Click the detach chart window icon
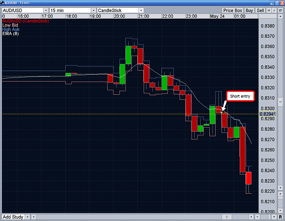The width and height of the screenshot is (285, 221). [x=280, y=10]
